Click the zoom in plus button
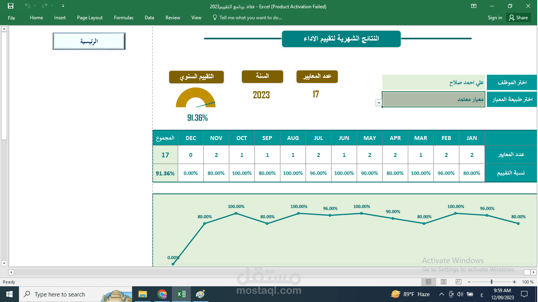The height and width of the screenshot is (302, 538). [514, 282]
